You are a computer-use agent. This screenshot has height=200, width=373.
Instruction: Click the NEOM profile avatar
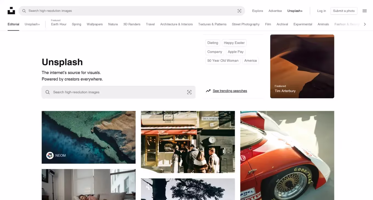click(50, 155)
